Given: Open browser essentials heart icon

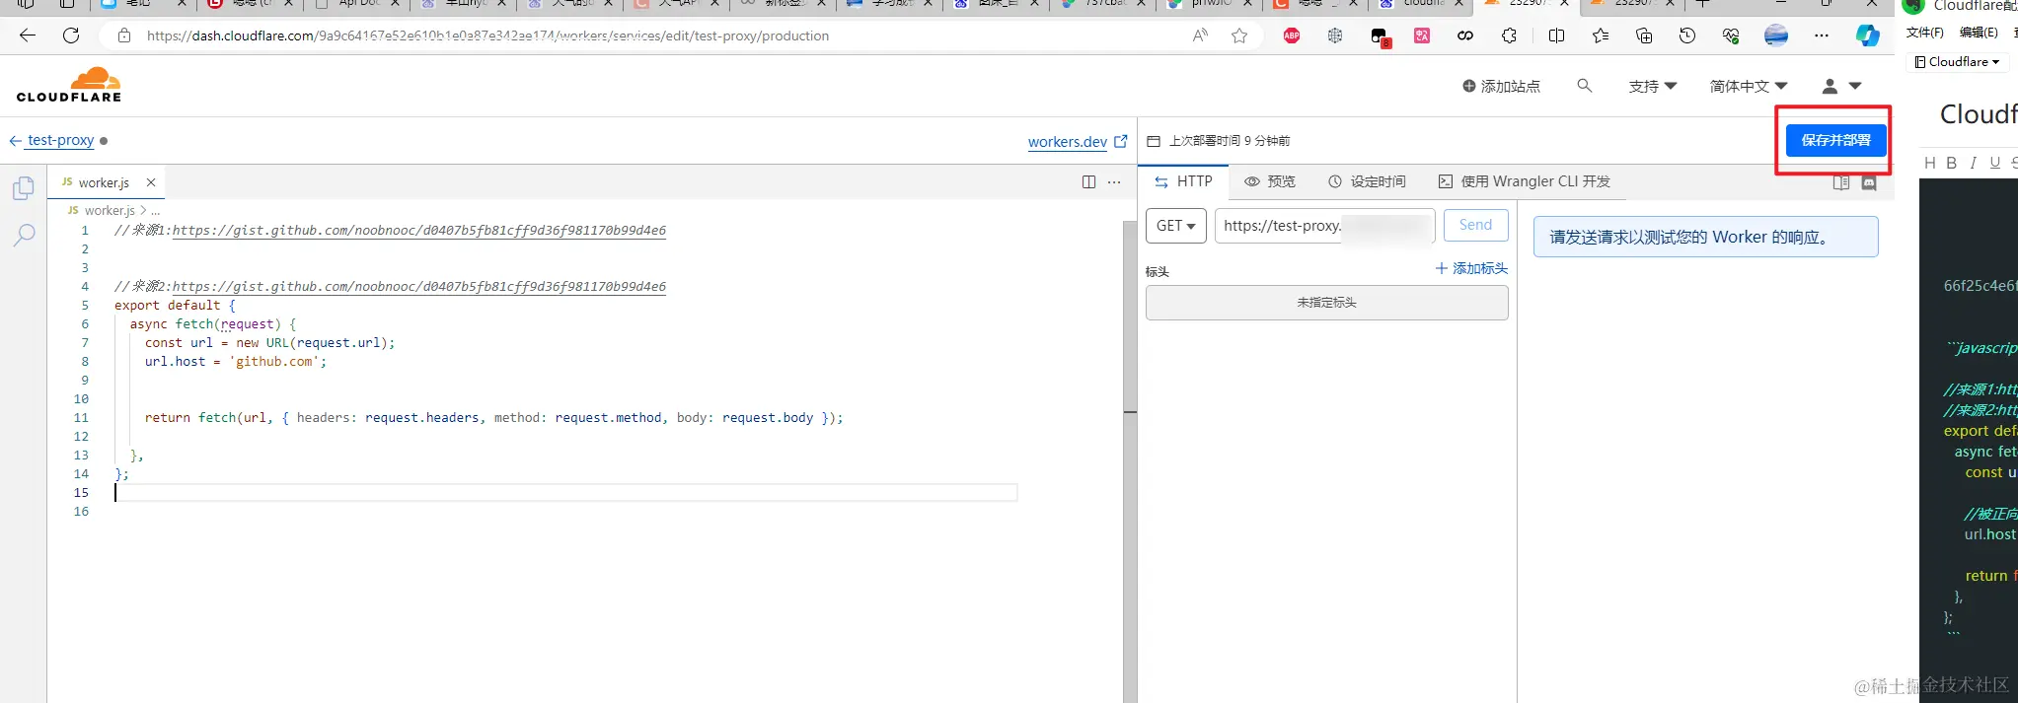Looking at the screenshot, I should pos(1731,35).
